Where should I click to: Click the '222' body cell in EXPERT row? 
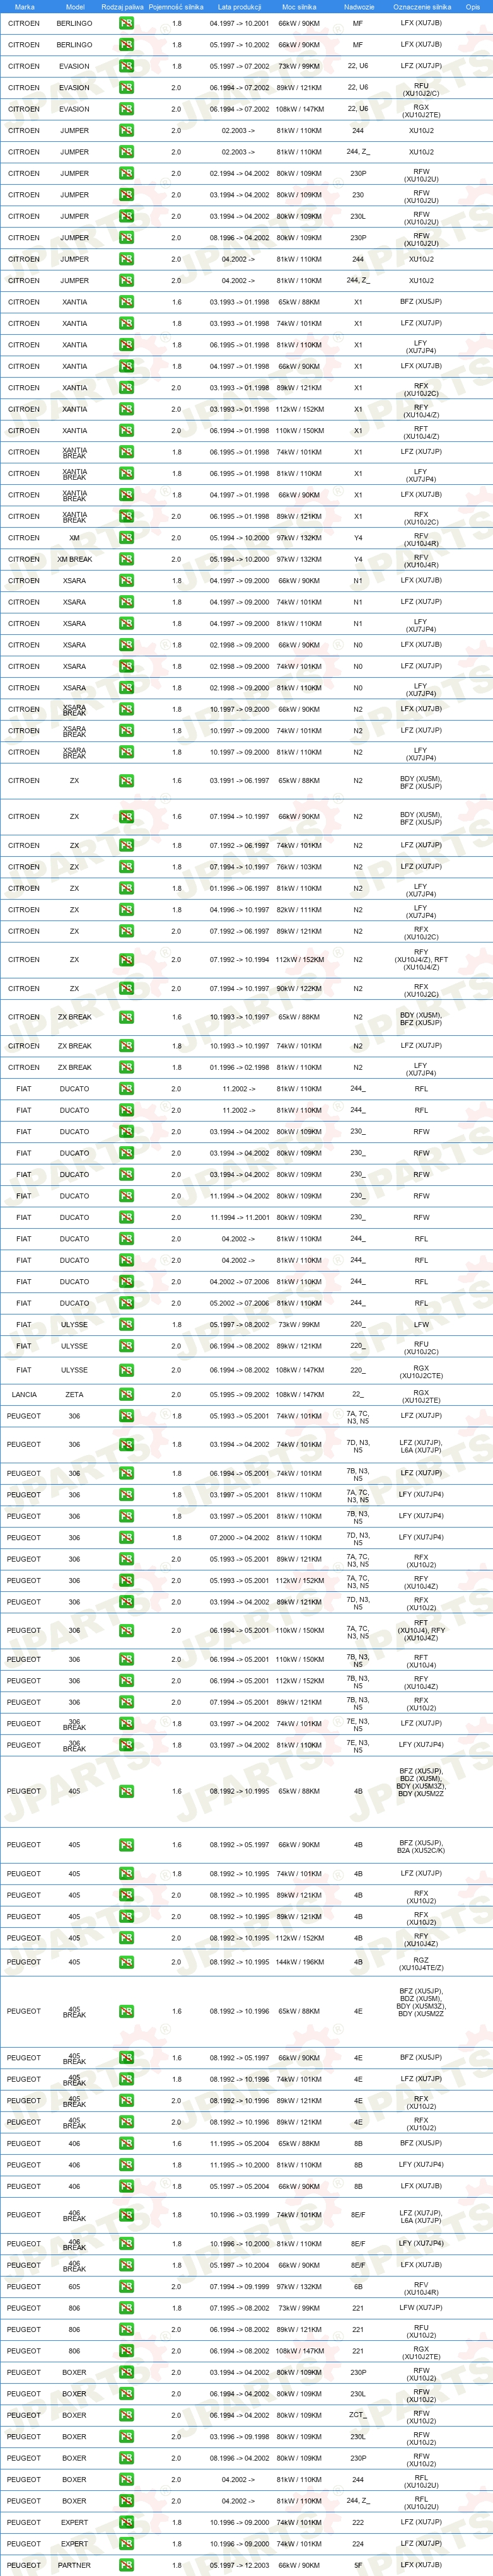pos(358,2522)
